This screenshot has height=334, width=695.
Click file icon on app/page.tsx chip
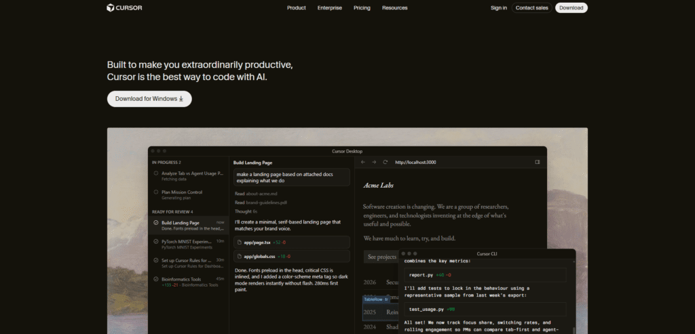(x=240, y=243)
